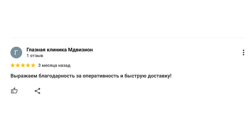Click the word 'Выражаем' in review
Image resolution: width=250 pixels, height=140 pixels.
click(24, 76)
